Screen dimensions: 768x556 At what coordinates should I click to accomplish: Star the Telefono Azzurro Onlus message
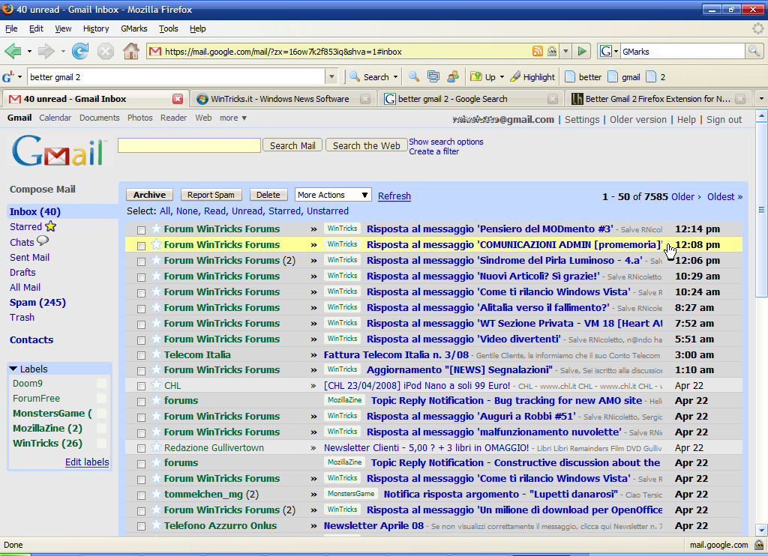[156, 525]
